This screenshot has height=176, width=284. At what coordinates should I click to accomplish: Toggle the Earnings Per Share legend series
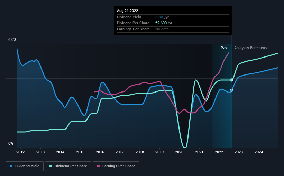coord(116,166)
